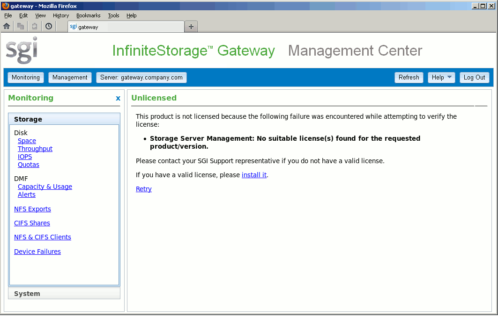Close the Monitoring panel with x
Viewport: 498px width, 317px height.
click(118, 98)
